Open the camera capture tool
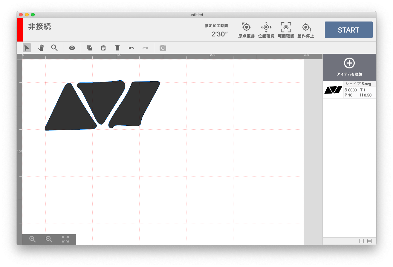 [x=163, y=48]
